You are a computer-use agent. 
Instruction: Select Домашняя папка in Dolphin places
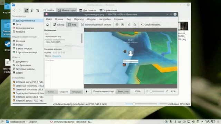(28, 21)
